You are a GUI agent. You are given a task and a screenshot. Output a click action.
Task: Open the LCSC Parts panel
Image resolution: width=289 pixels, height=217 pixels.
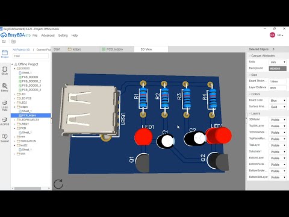5,106
